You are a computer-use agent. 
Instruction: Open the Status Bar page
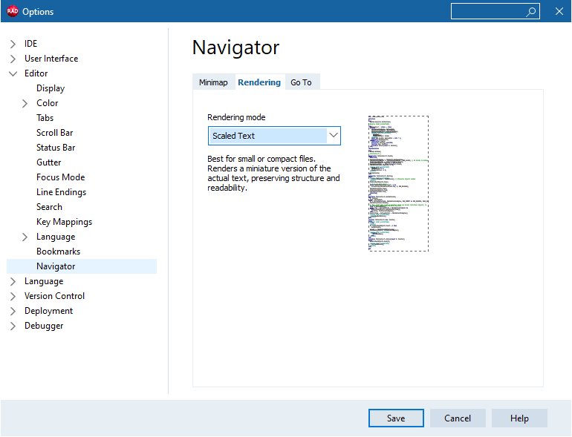[x=56, y=148]
